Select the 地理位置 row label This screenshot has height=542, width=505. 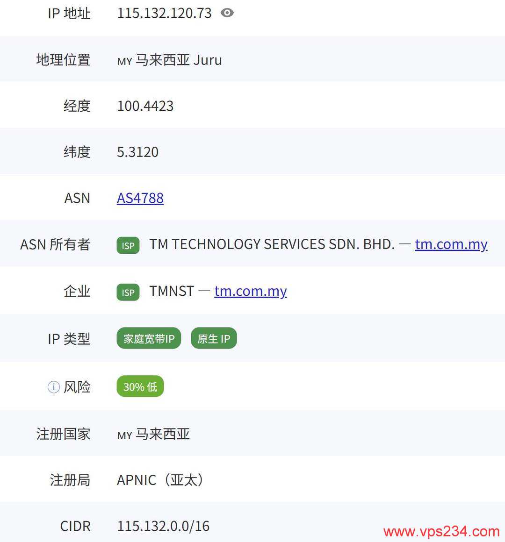point(64,60)
